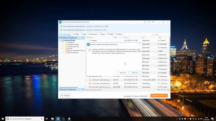Open the Grafik dropdown arrow

(80, 34)
